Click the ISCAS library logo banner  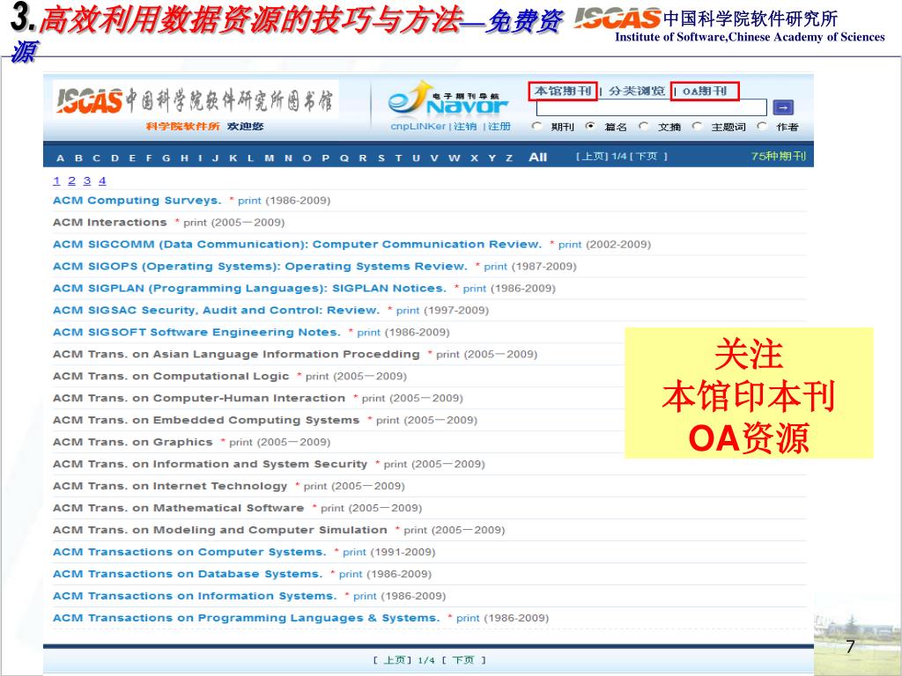click(x=196, y=100)
